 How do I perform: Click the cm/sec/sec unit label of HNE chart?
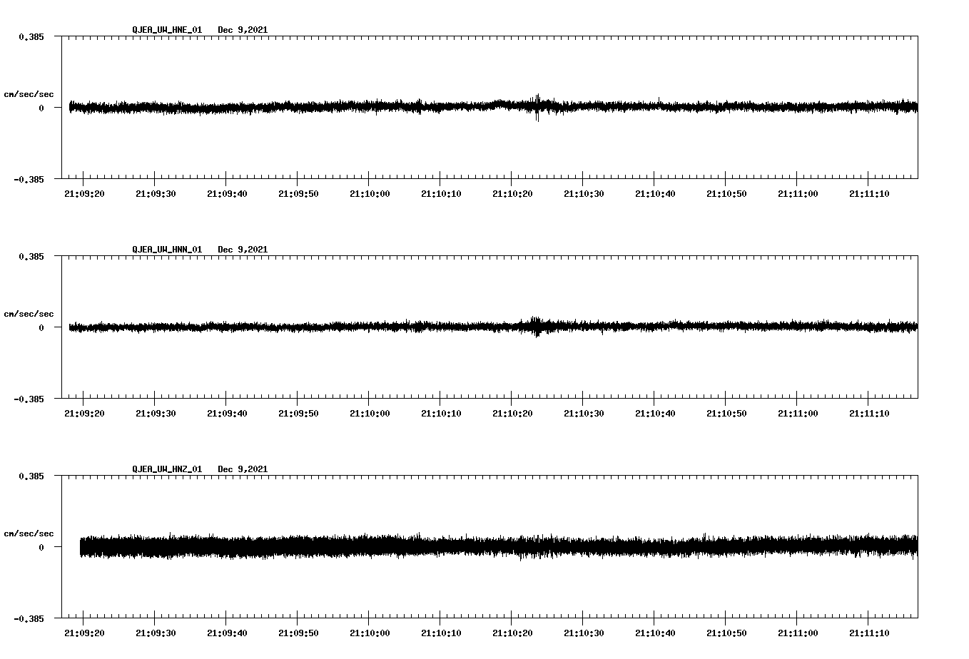(x=29, y=94)
